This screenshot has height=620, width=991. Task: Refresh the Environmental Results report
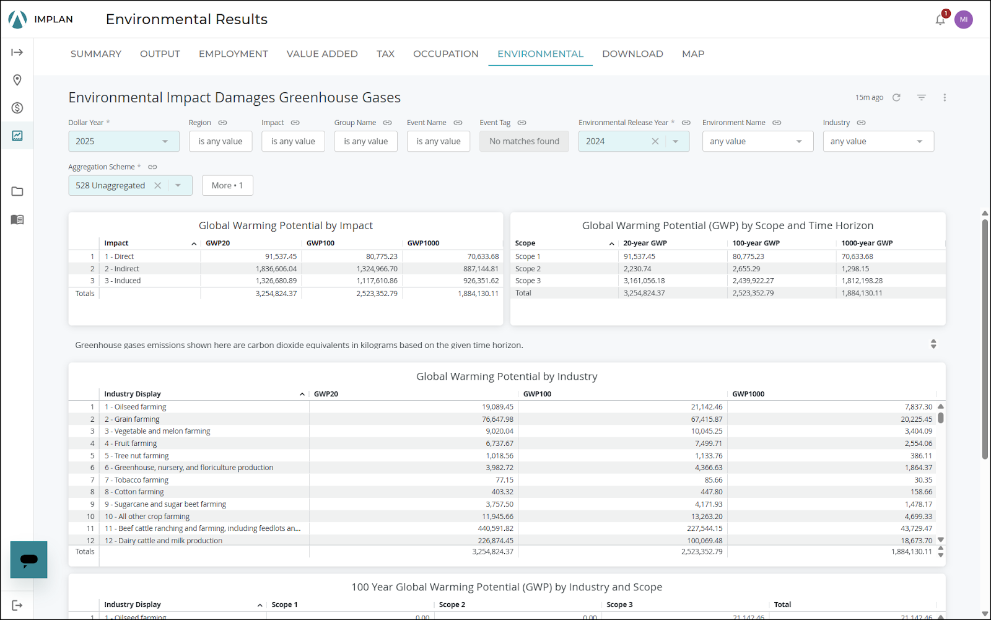point(897,97)
